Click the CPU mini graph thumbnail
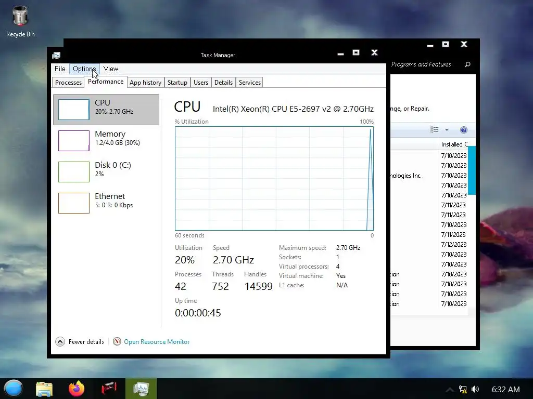This screenshot has height=399, width=533. click(74, 110)
